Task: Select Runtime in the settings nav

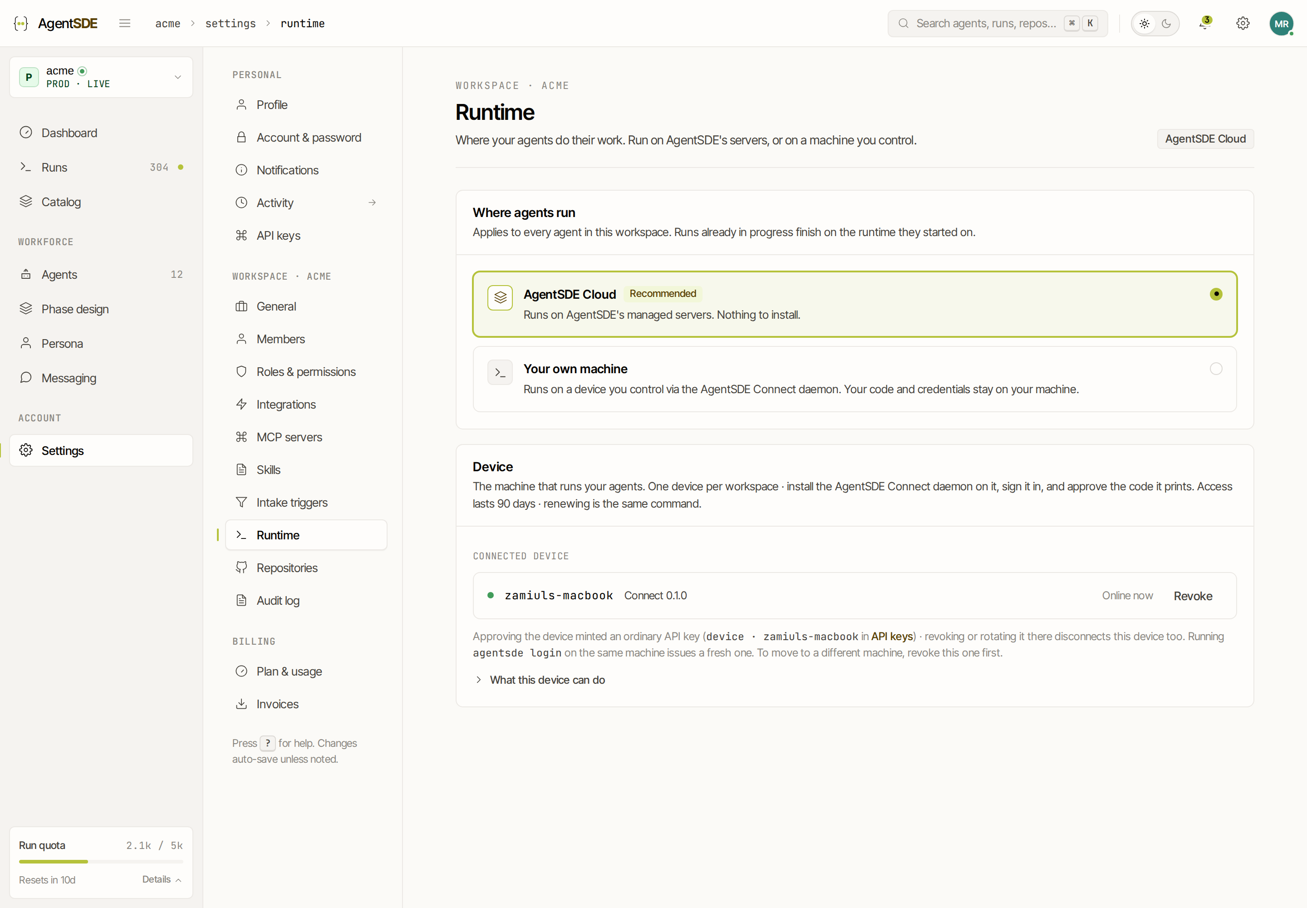Action: point(306,535)
